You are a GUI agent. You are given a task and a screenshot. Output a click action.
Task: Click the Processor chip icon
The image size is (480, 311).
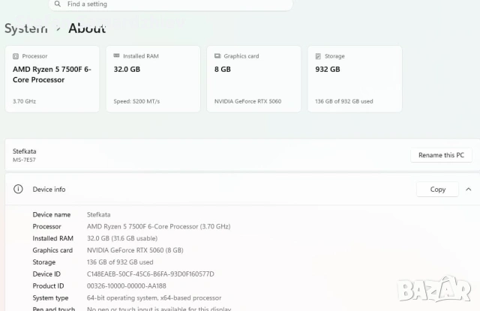(x=16, y=56)
